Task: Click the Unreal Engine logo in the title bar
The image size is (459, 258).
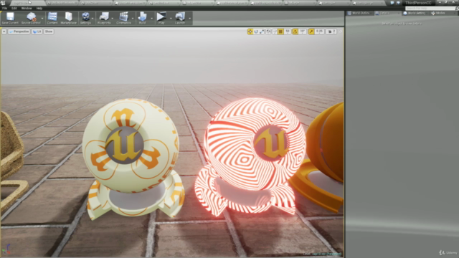Action: click(x=3, y=3)
